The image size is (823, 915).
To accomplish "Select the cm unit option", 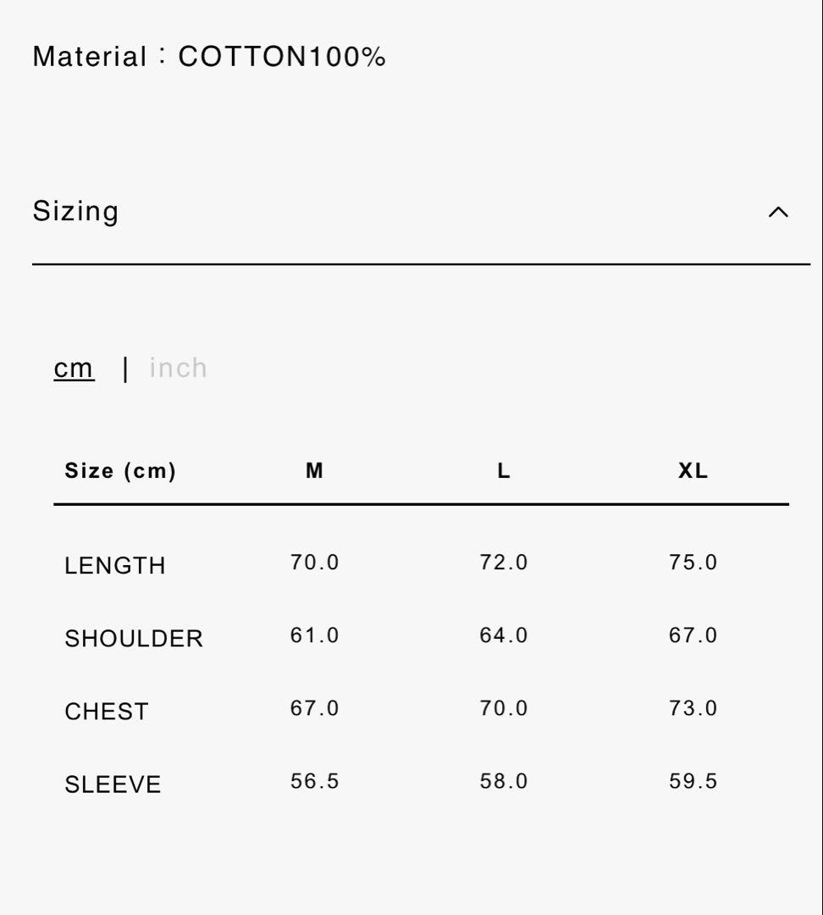I will click(74, 368).
